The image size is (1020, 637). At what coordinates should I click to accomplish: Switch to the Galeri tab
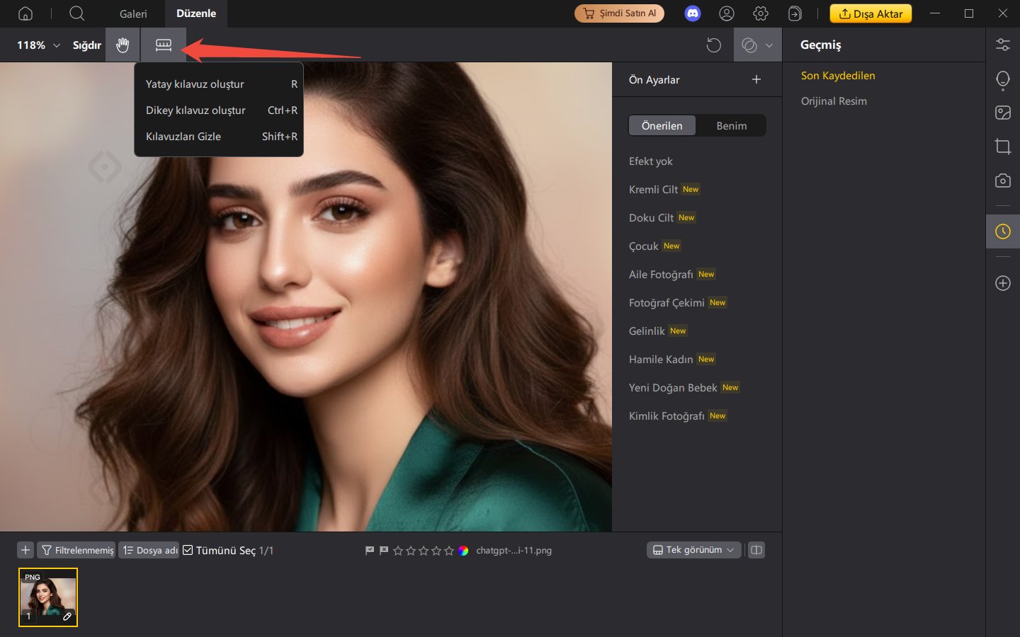pos(133,13)
